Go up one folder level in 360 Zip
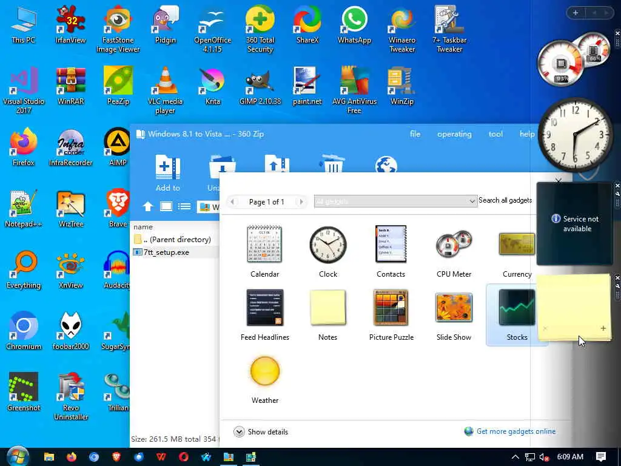621x466 pixels. click(x=148, y=206)
